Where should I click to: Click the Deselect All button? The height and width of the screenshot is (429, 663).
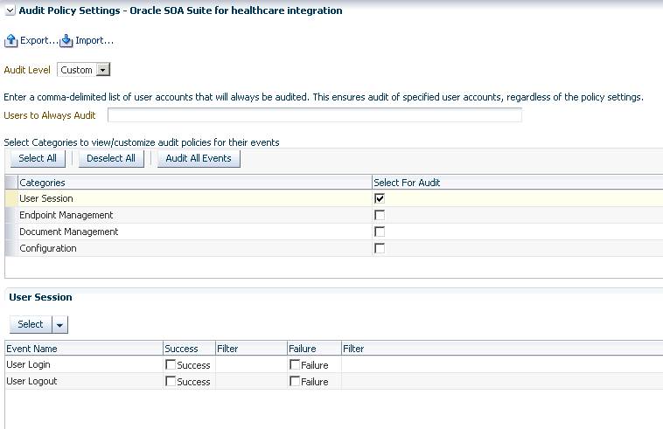(x=111, y=158)
